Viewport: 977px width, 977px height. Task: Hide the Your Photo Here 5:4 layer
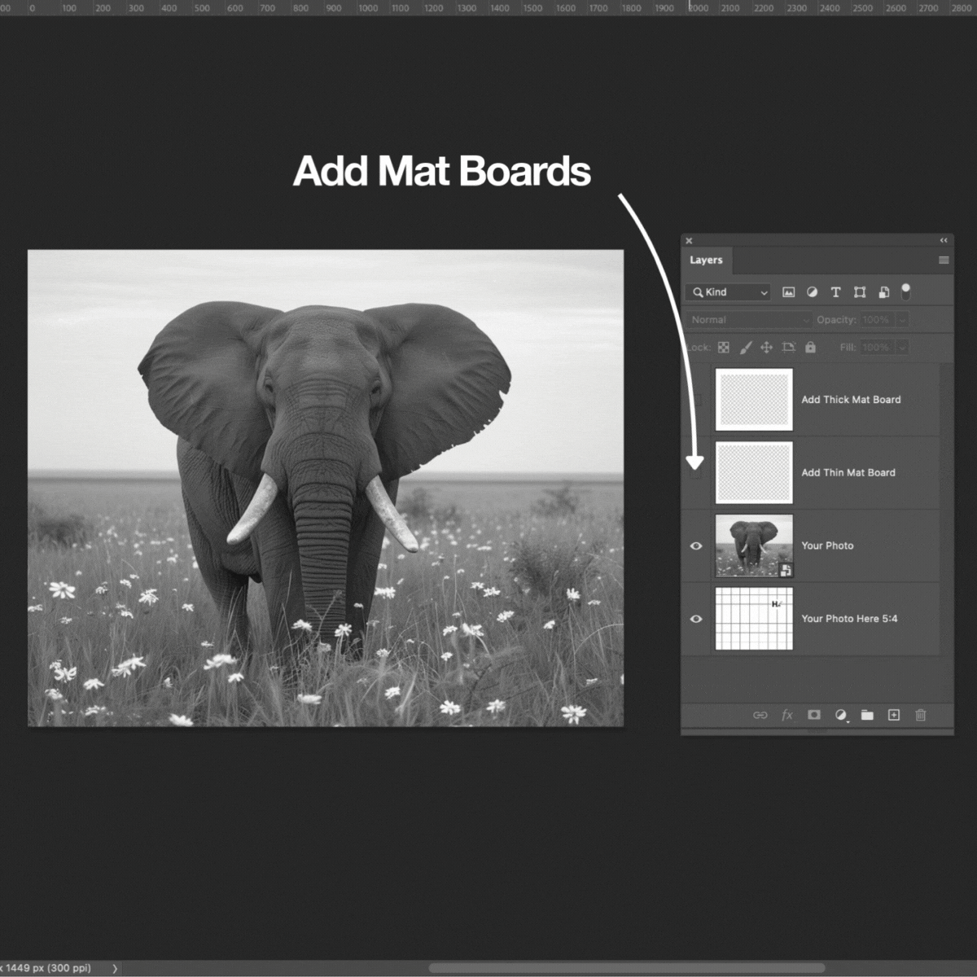click(x=696, y=619)
